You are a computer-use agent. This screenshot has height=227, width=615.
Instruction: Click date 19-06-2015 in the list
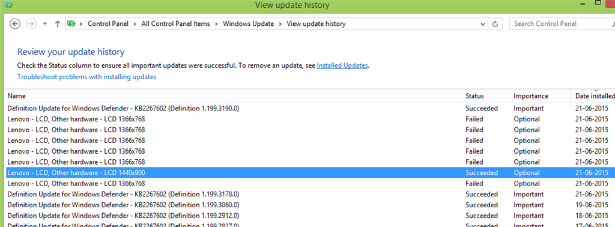click(x=592, y=205)
